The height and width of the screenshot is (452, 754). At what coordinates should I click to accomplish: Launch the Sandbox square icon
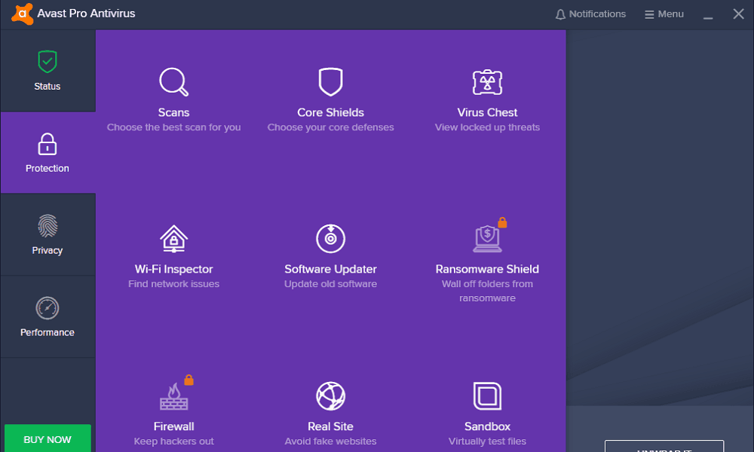(487, 395)
